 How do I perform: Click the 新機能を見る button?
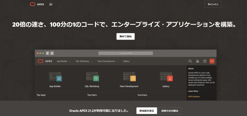coord(147,111)
